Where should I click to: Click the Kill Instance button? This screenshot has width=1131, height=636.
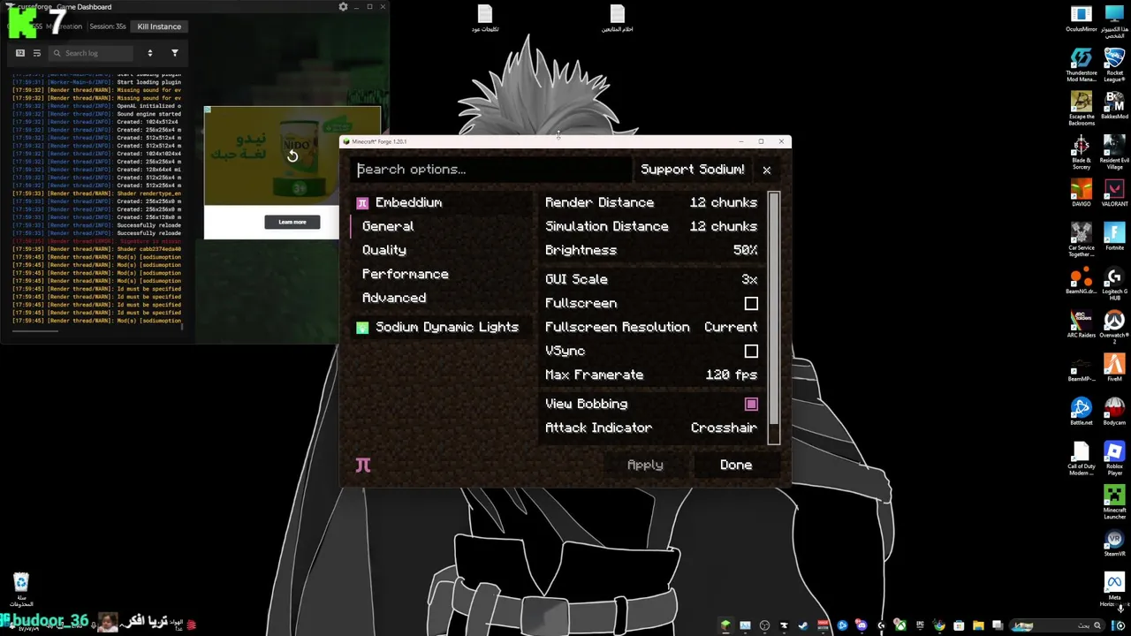click(x=159, y=26)
